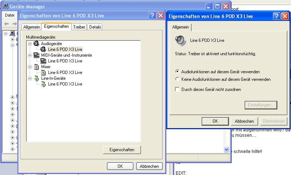The image size is (291, 175).
Task: Collapse the open second-level minus node in Geräte-Manager tree
Action: click(x=12, y=45)
